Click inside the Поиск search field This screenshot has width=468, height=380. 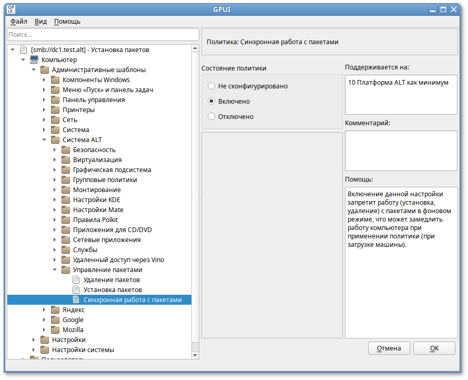click(103, 34)
